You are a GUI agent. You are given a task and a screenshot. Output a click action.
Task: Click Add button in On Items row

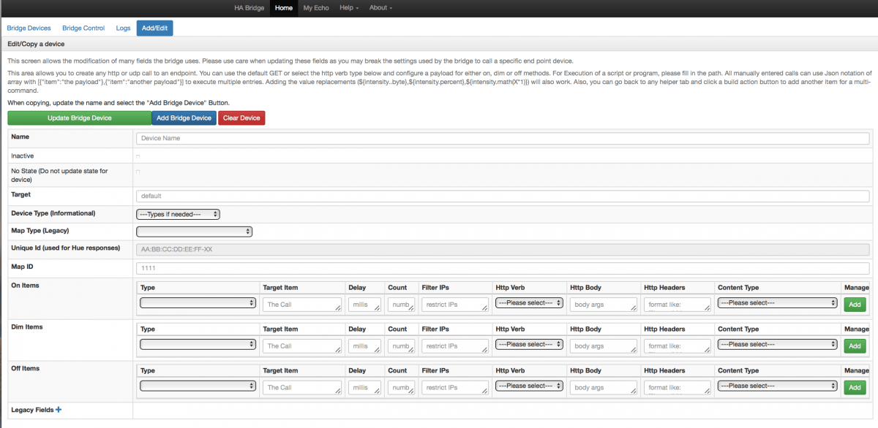coord(854,305)
